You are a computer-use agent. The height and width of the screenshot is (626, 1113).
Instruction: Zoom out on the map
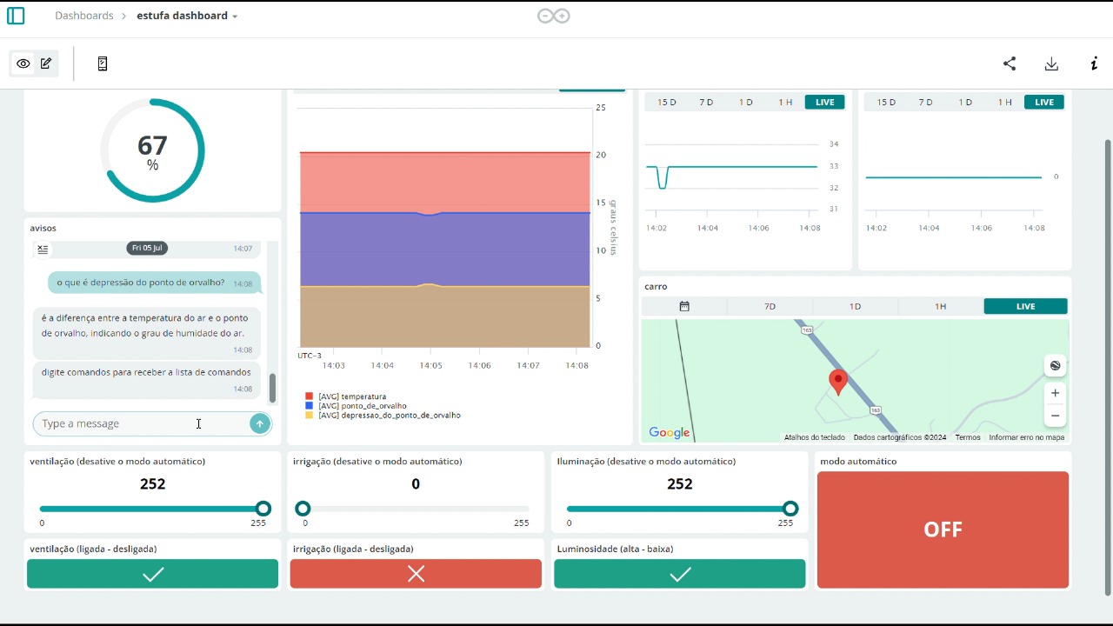[x=1055, y=416]
